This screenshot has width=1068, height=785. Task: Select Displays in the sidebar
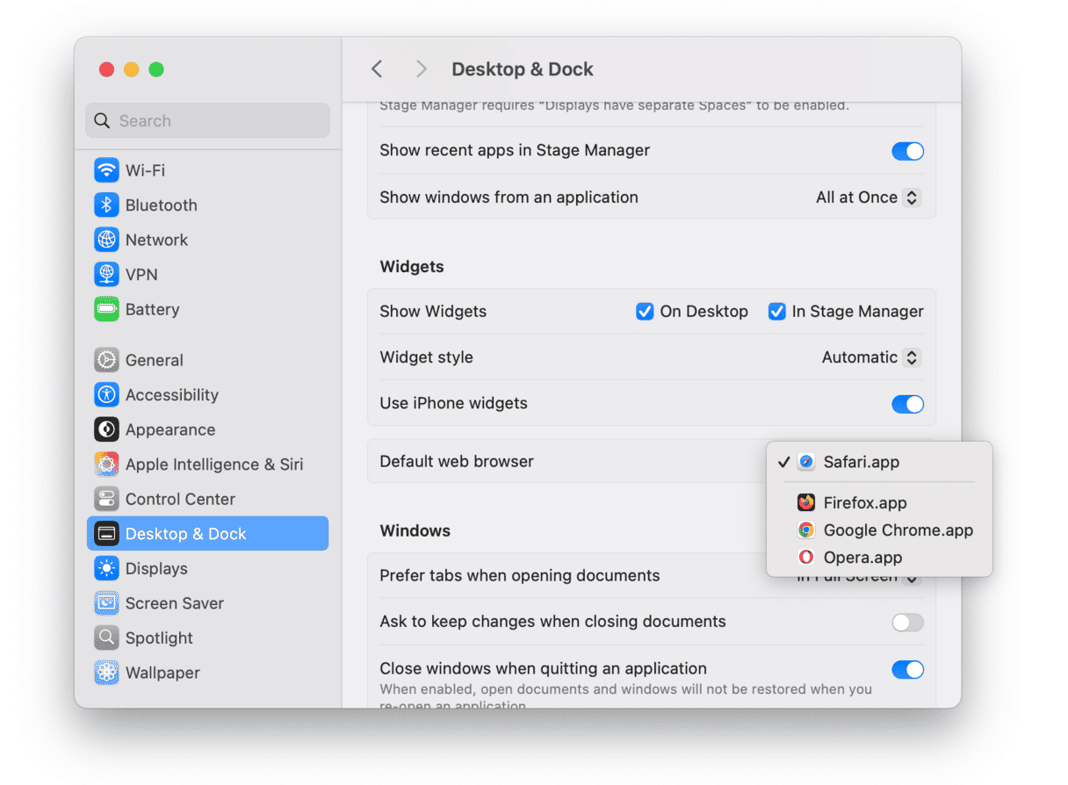[x=105, y=568]
